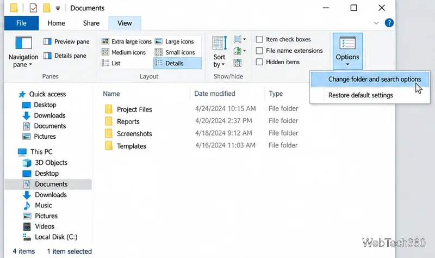Viewport: 435px width, 258px height.
Task: Select Quick access in the navigation pane
Action: 42,94
